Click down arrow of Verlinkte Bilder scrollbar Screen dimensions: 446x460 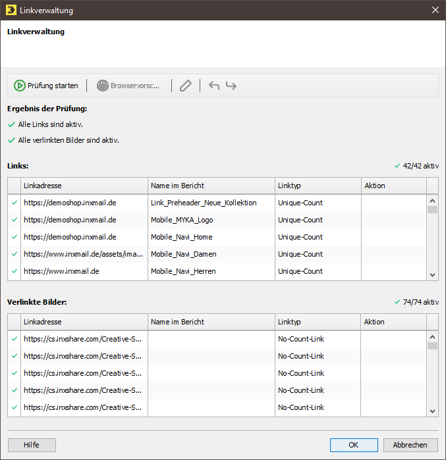pyautogui.click(x=432, y=411)
